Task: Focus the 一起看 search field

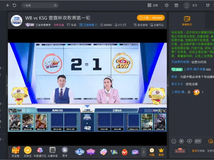Action: point(40,5)
